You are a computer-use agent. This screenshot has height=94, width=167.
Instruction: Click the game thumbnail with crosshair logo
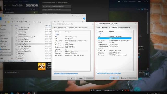click(x=42, y=67)
